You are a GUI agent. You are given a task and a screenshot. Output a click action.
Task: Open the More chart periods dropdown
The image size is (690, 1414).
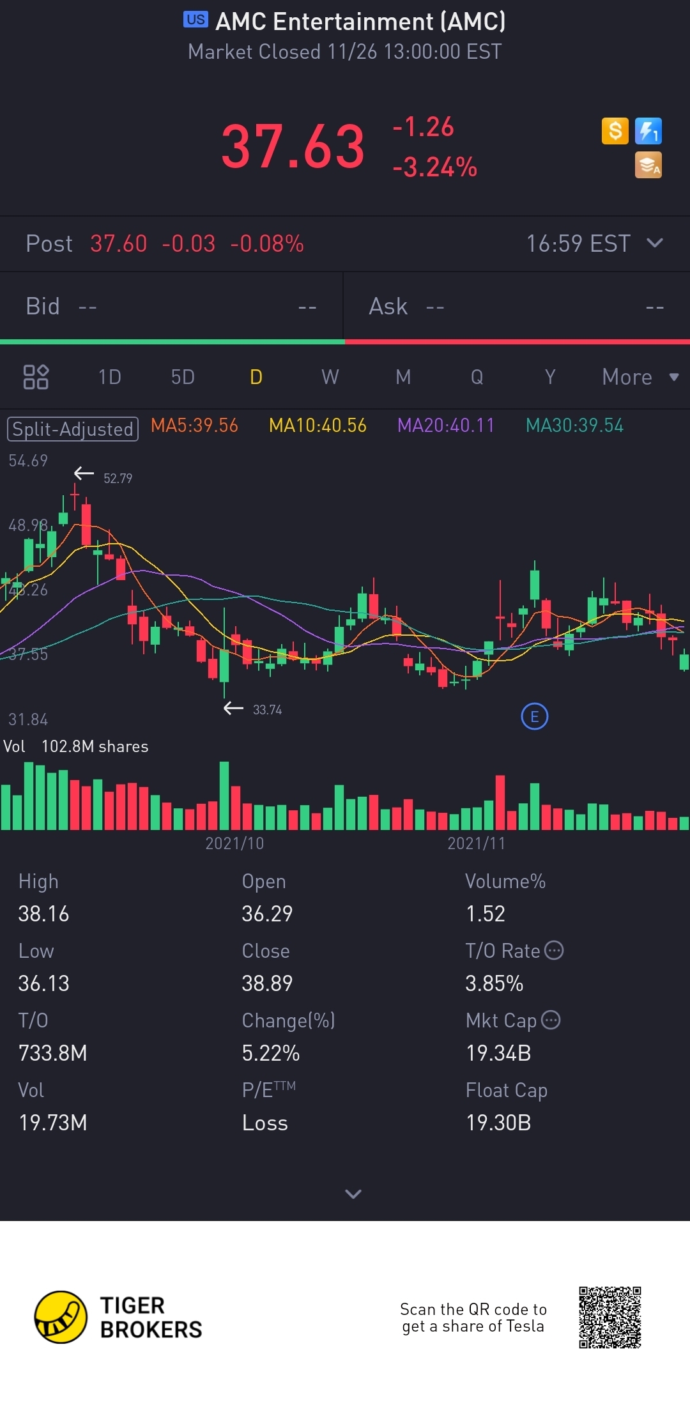[640, 377]
